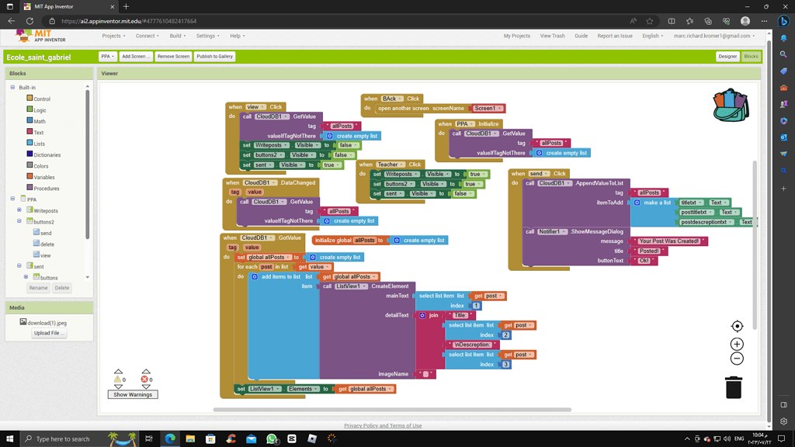795x447 pixels.
Task: Expand the Writeposts component node
Action: (19, 210)
